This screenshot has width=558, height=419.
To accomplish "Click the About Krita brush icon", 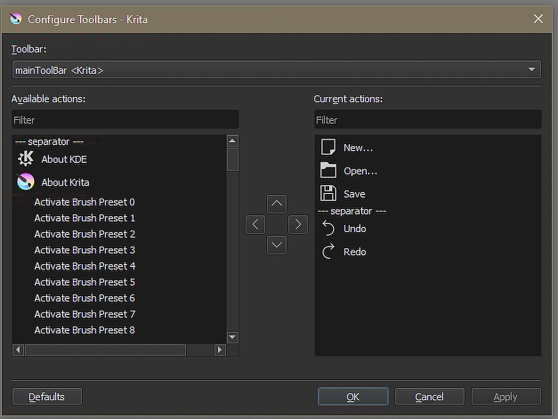I will point(26,182).
